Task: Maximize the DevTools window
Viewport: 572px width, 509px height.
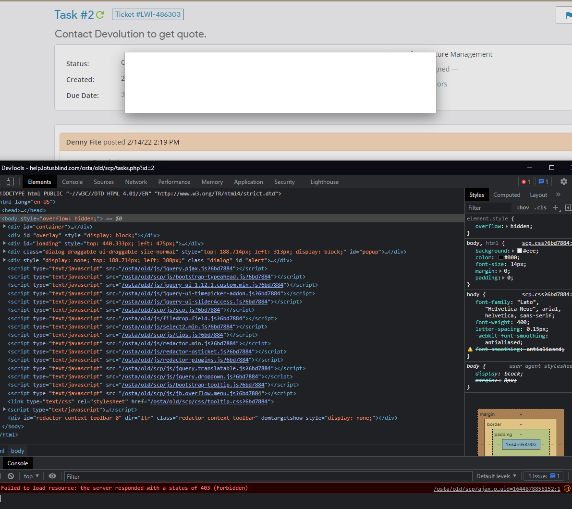Action: coord(551,168)
